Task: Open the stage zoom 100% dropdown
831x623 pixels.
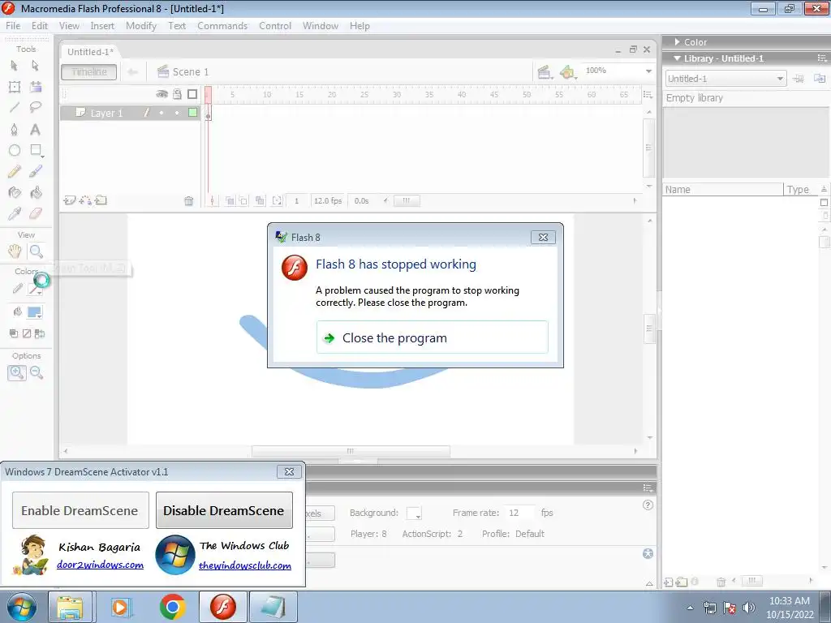Action: (x=648, y=71)
